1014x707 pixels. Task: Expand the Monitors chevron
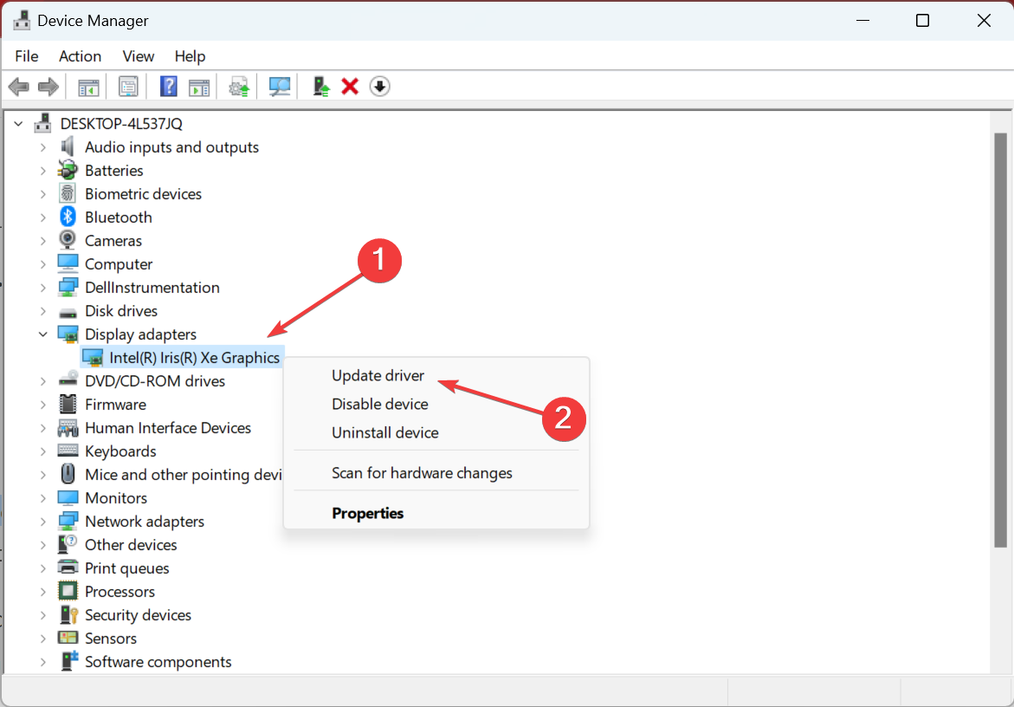(42, 497)
